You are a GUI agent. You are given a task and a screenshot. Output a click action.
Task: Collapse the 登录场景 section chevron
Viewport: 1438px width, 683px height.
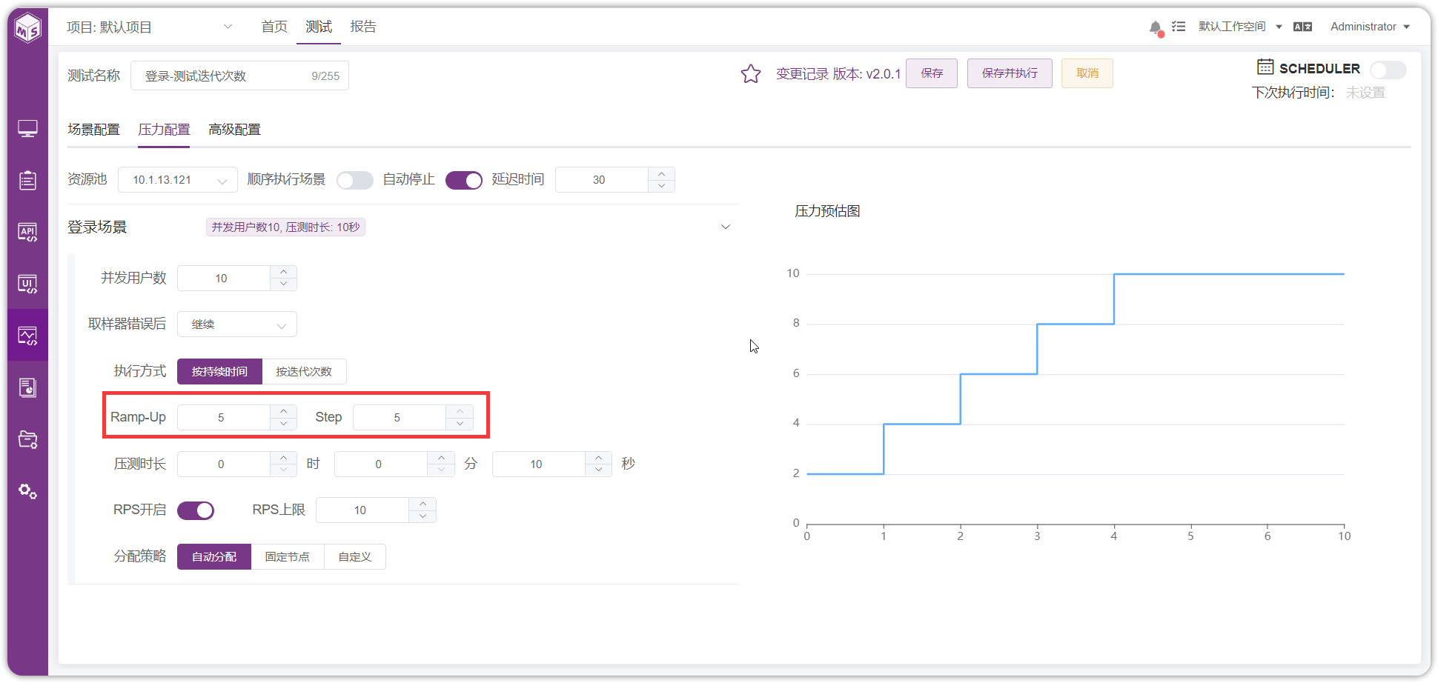726,227
